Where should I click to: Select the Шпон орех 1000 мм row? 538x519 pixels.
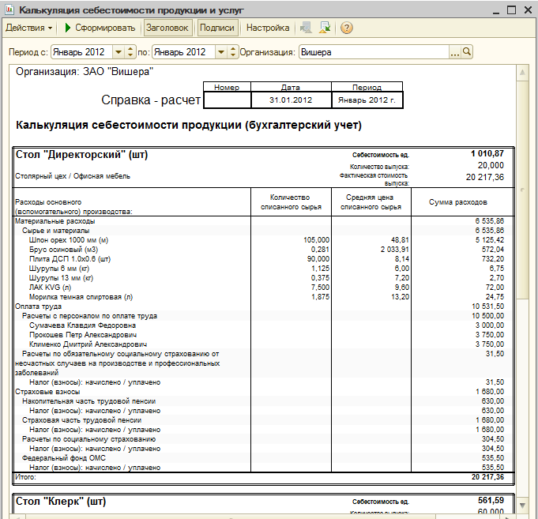pos(263,240)
